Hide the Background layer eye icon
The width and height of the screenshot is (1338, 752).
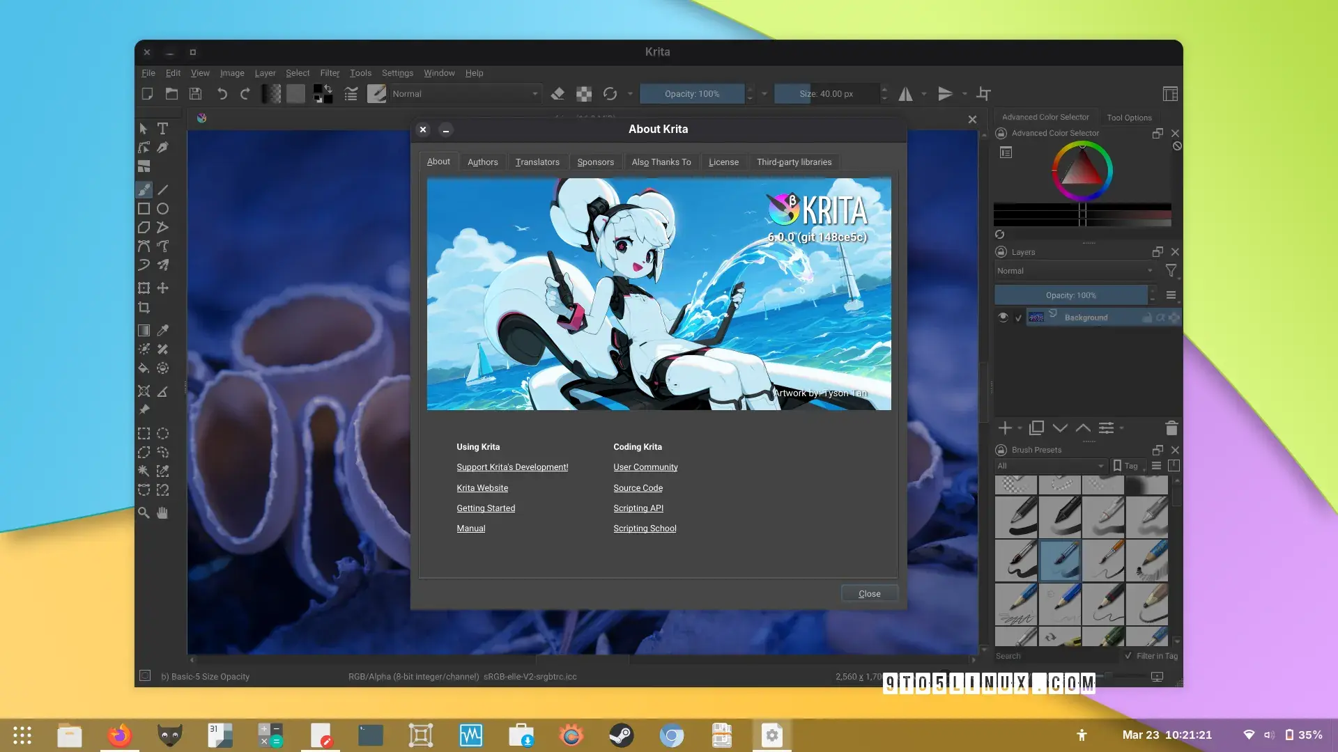[1003, 318]
